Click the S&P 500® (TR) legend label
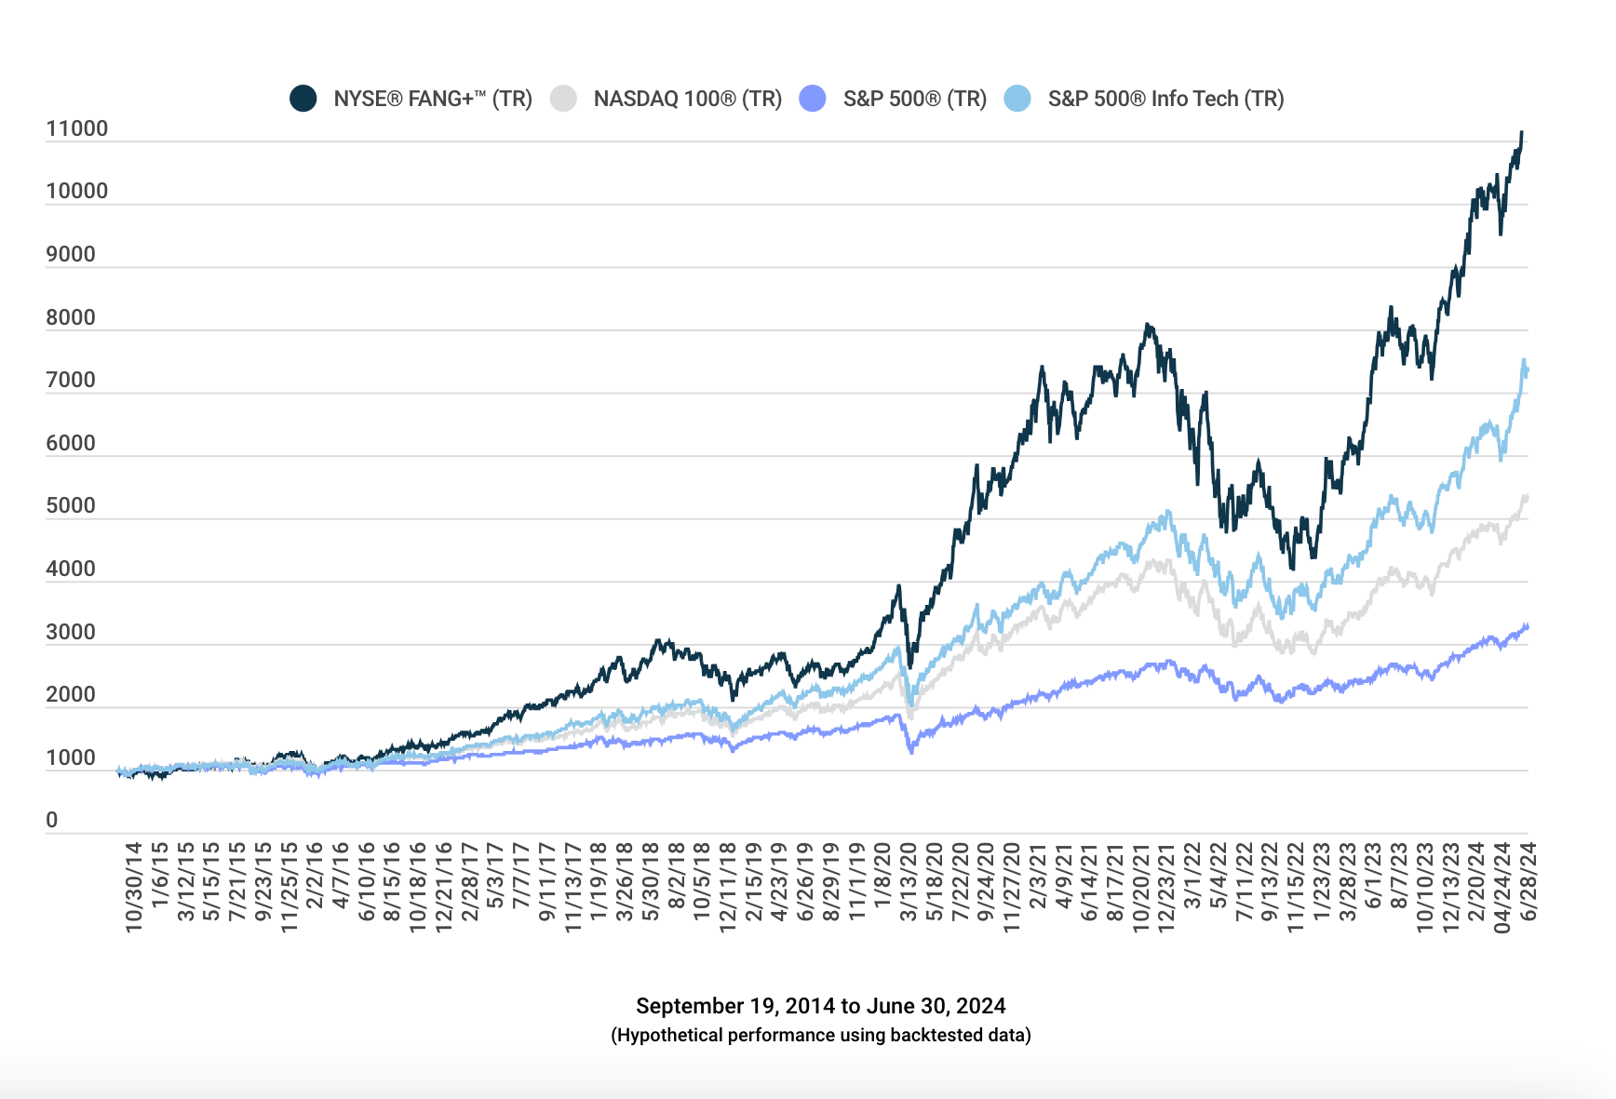The width and height of the screenshot is (1616, 1099). pyautogui.click(x=915, y=99)
